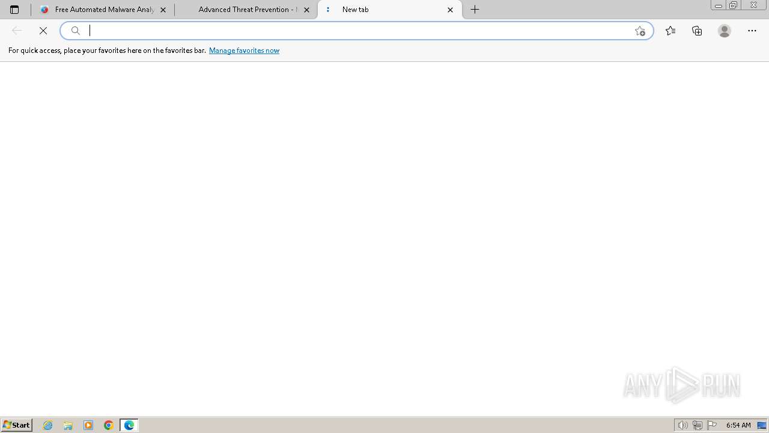Minimize the Edge browser window

[x=718, y=5]
